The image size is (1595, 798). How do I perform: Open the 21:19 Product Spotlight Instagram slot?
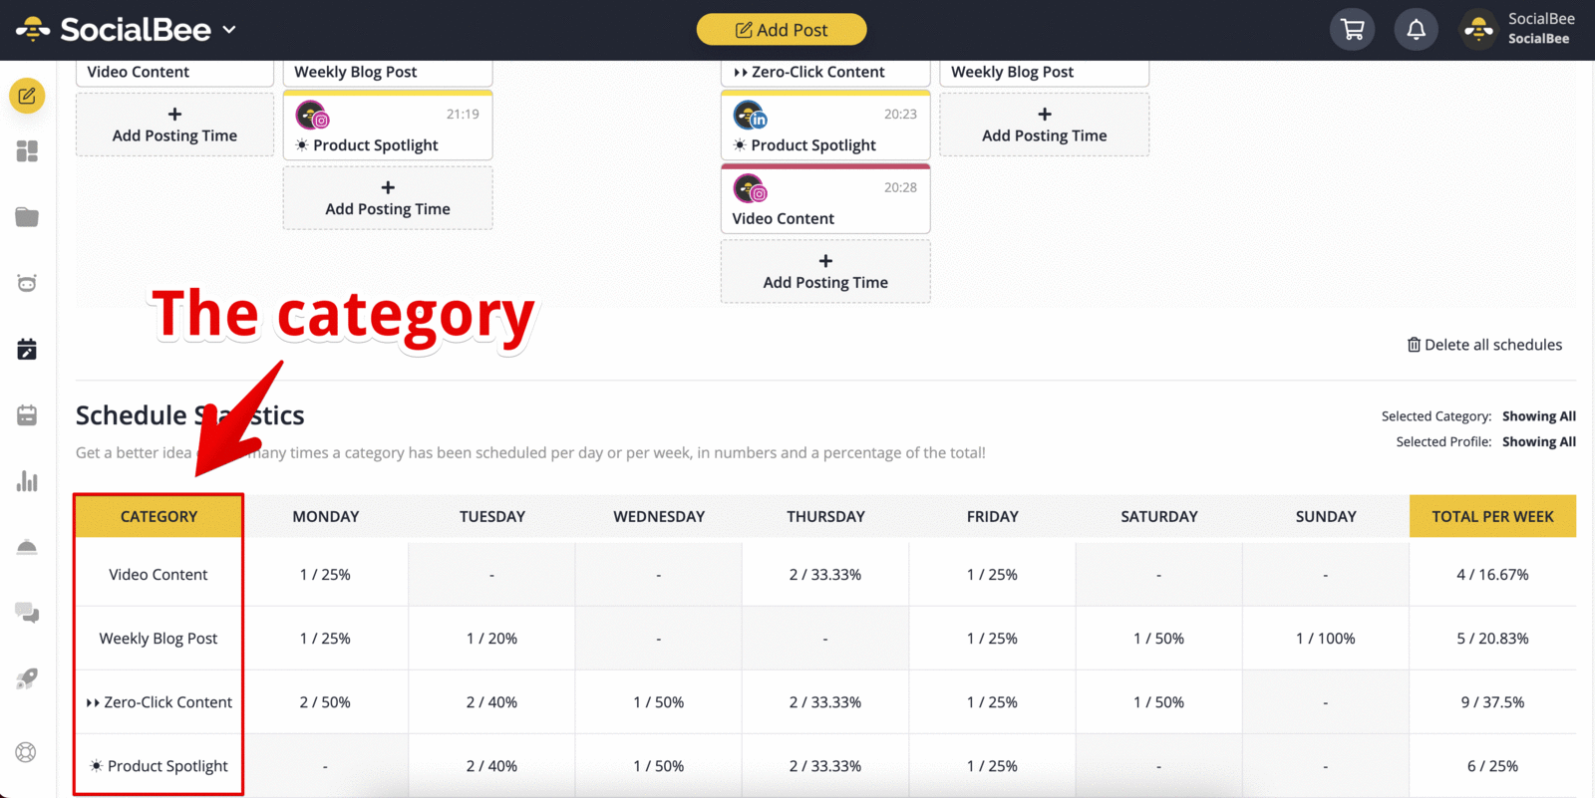(388, 126)
